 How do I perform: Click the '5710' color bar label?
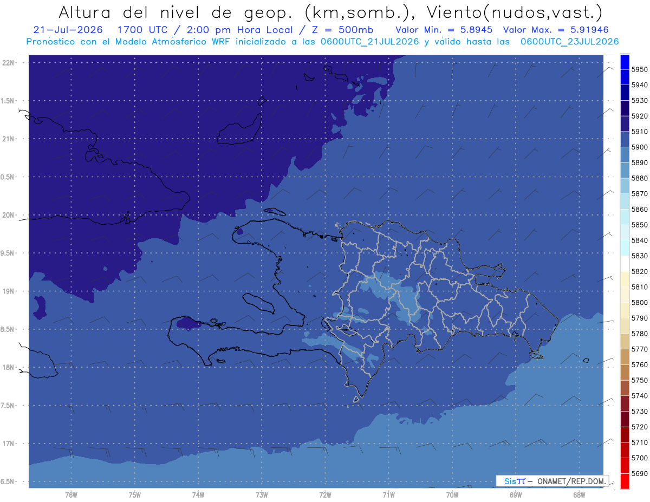point(639,442)
